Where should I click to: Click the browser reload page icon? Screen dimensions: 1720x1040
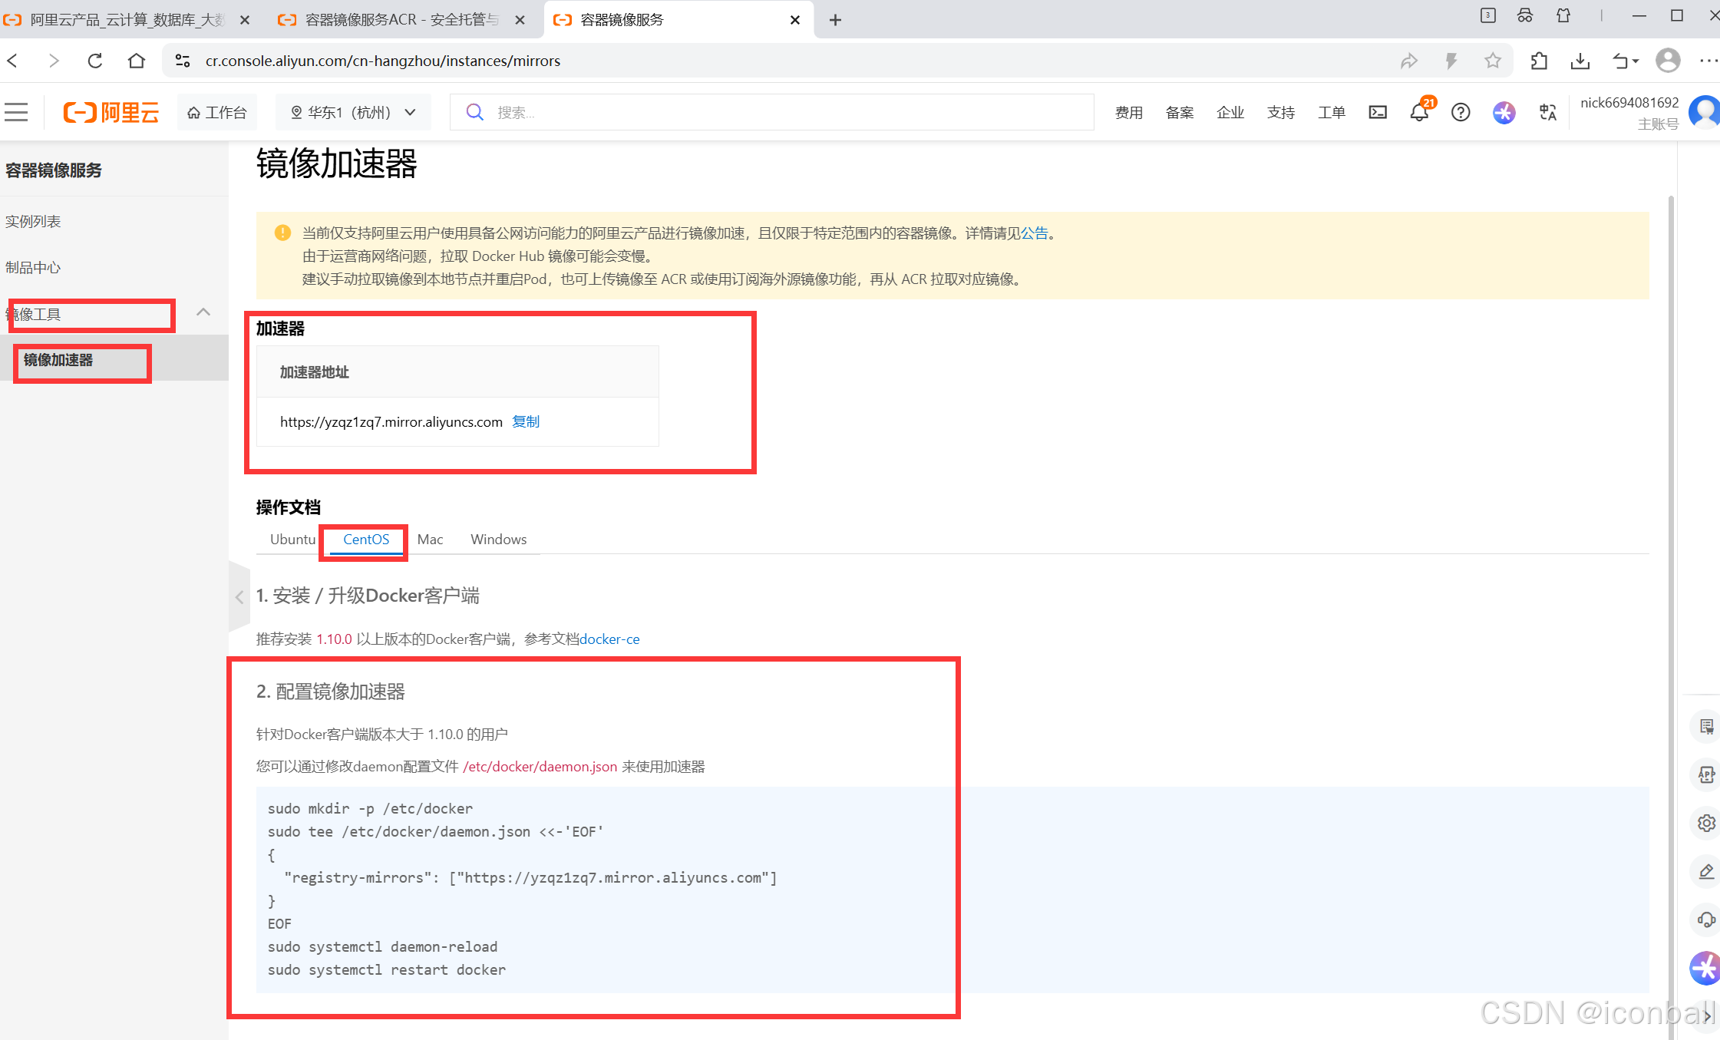click(x=95, y=61)
